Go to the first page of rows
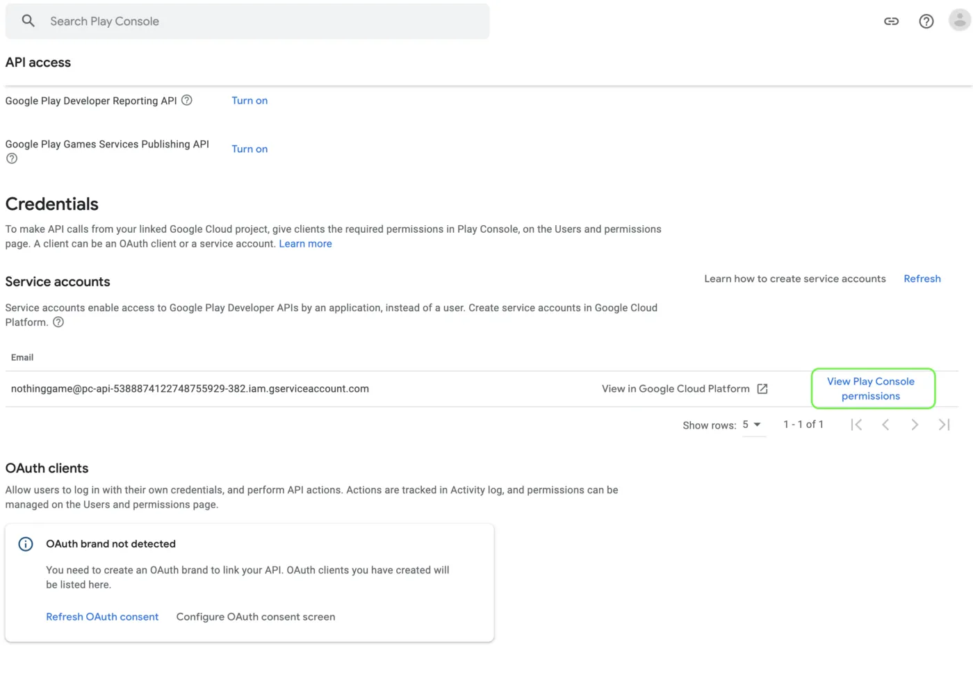Screen dimensions: 973x674 856,425
